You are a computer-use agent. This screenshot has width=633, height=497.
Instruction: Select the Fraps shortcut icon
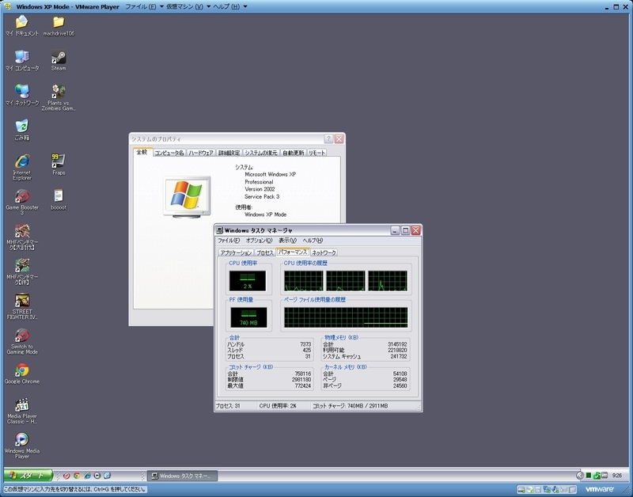point(59,165)
